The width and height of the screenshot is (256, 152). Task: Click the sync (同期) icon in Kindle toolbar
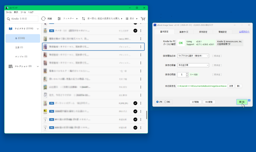click(43, 19)
